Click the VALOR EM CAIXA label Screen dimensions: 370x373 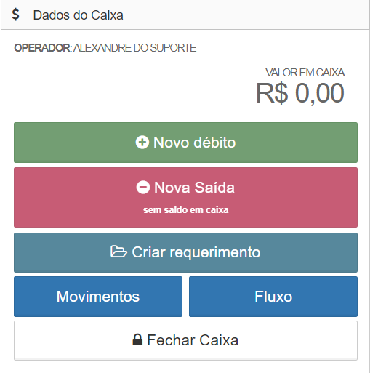tap(305, 73)
